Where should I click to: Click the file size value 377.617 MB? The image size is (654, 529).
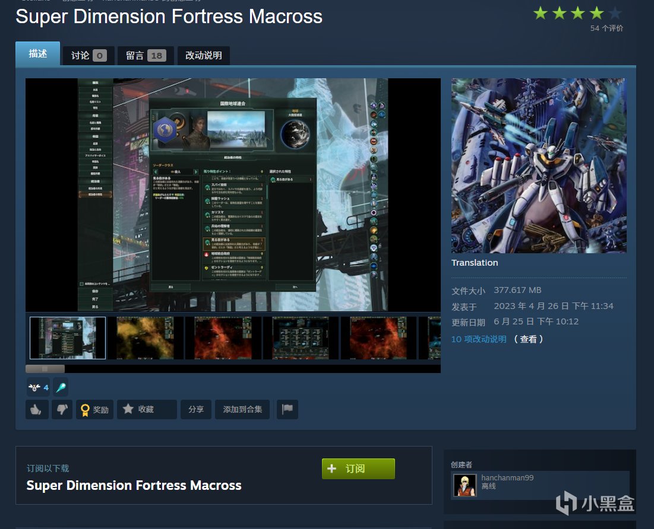pyautogui.click(x=517, y=290)
